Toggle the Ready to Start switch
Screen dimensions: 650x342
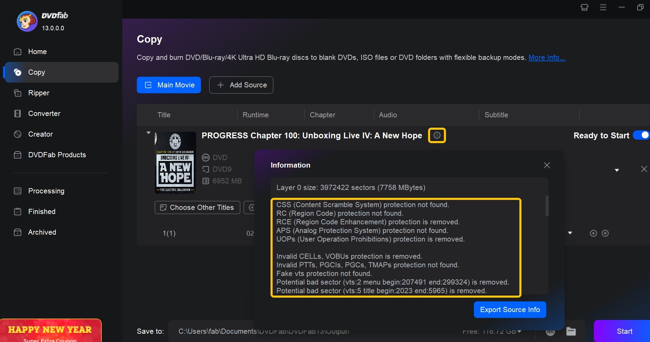point(641,135)
